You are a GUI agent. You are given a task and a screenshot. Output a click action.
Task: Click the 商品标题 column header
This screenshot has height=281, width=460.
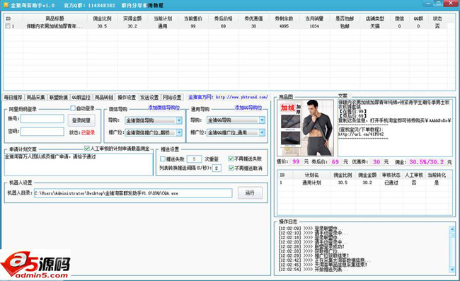point(55,19)
